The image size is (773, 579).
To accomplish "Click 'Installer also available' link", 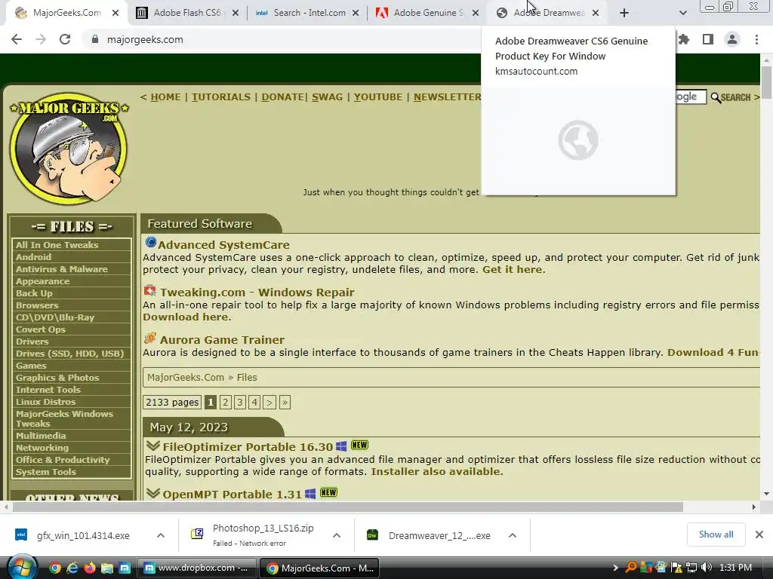I will 436,472.
